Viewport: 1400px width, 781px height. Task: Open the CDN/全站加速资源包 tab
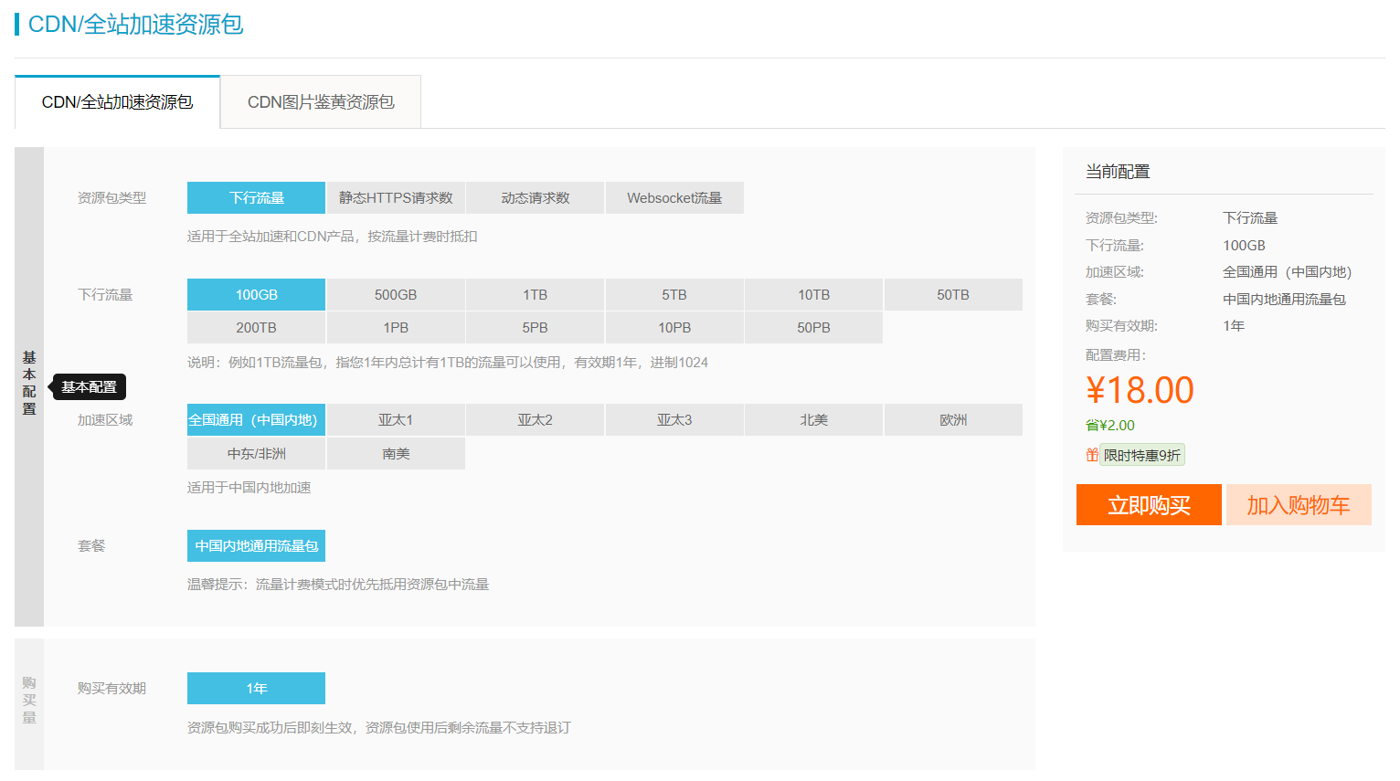[117, 102]
